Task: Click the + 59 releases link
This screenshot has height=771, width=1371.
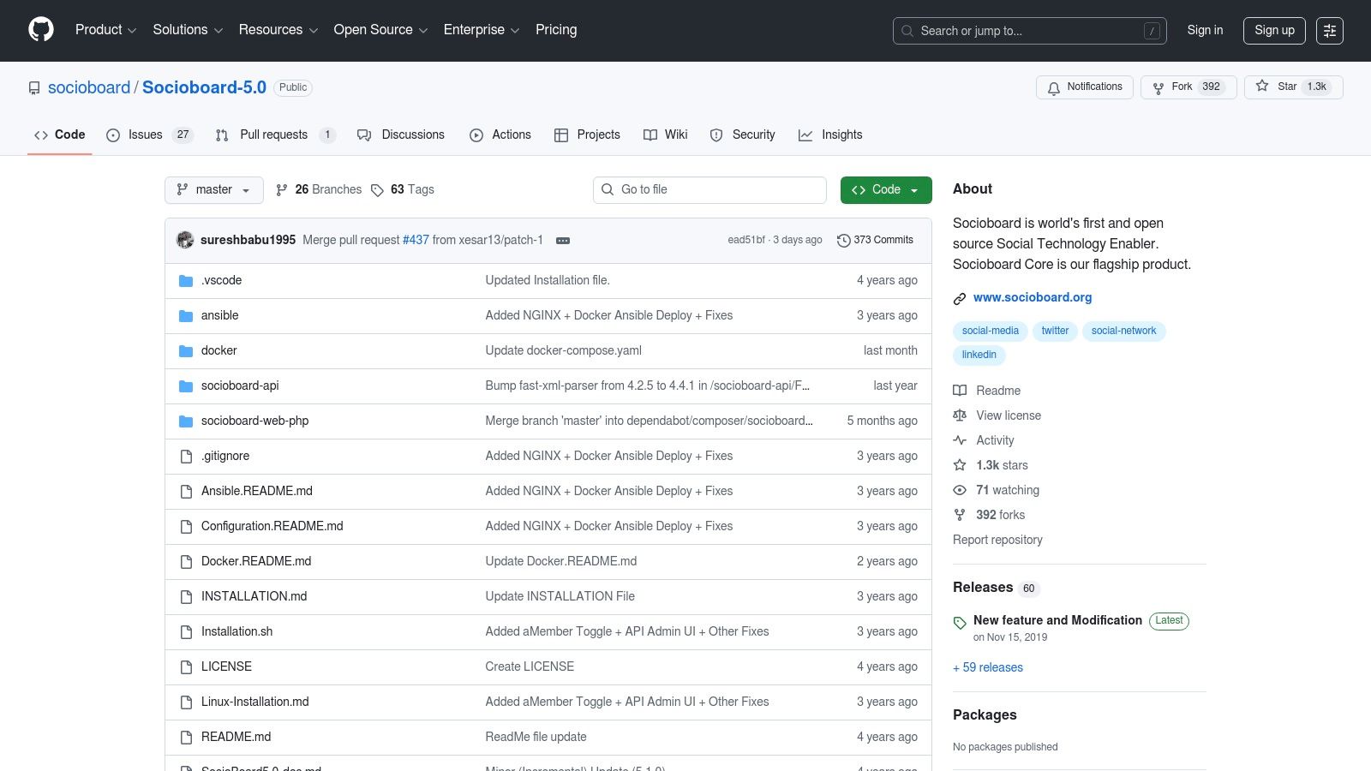Action: point(988,667)
